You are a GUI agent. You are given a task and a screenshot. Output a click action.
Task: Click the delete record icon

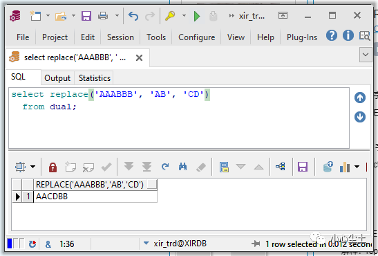(88, 167)
